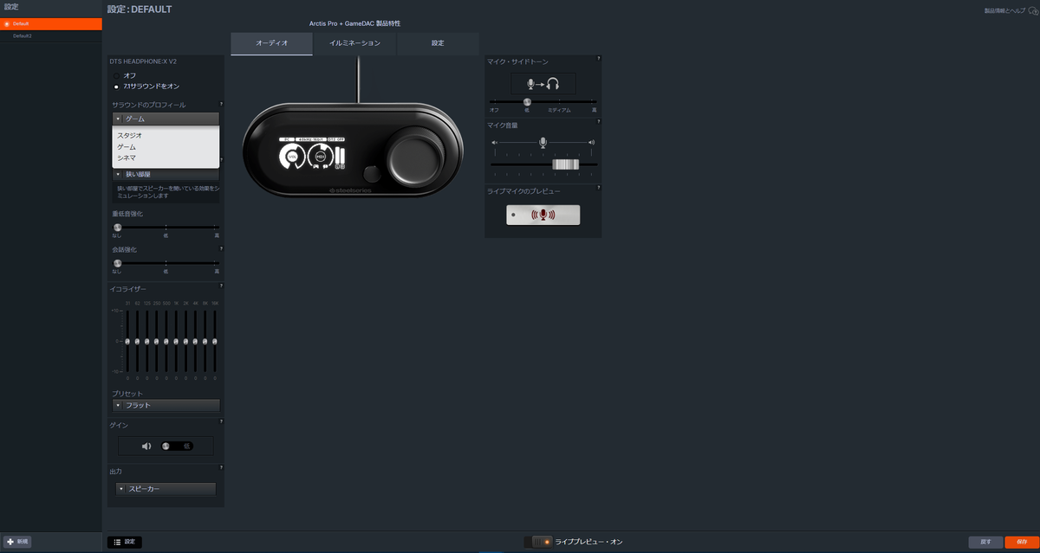
Task: Select the オフ surround radio button
Action: coord(117,76)
